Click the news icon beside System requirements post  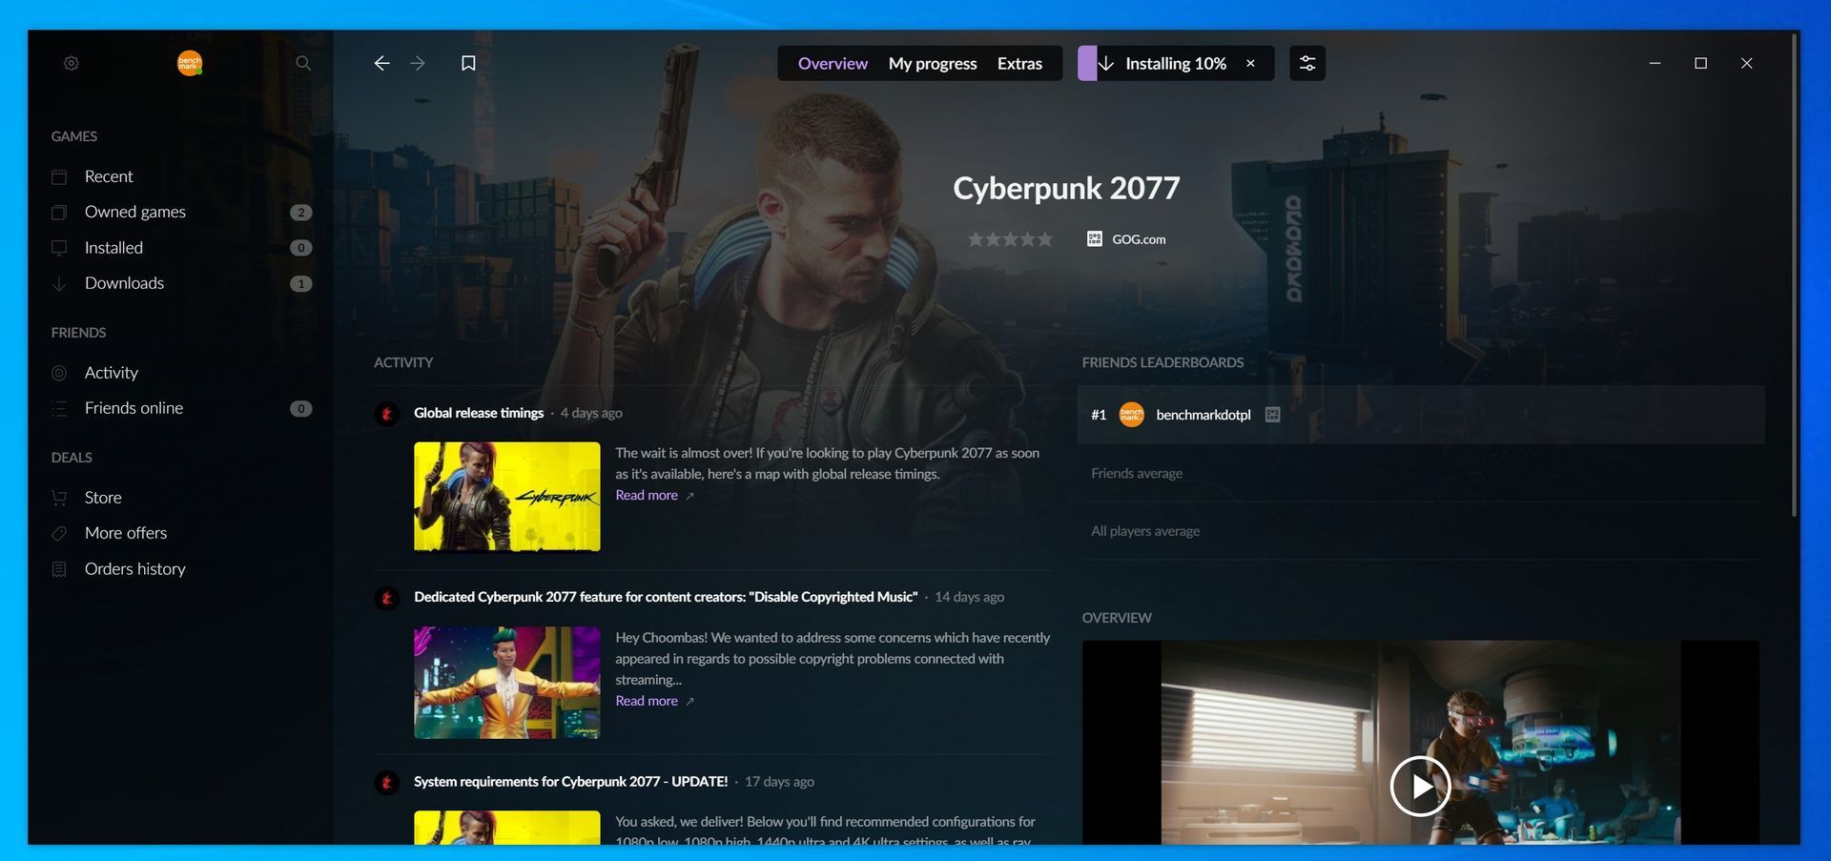pos(387,782)
